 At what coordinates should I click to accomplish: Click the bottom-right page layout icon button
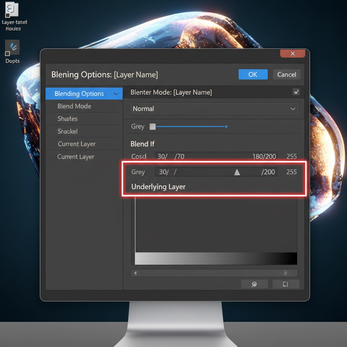click(x=286, y=284)
